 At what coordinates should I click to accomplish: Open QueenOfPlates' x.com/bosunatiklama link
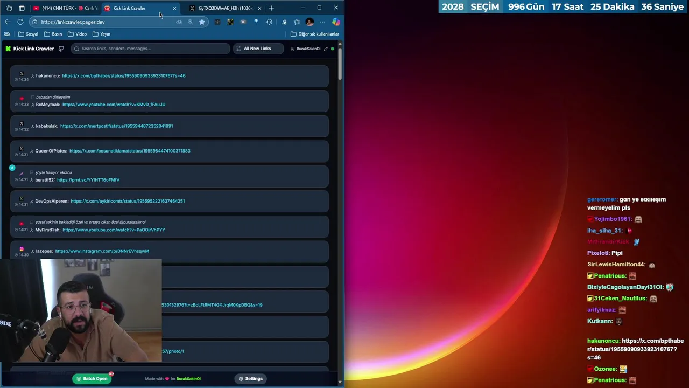coord(130,151)
